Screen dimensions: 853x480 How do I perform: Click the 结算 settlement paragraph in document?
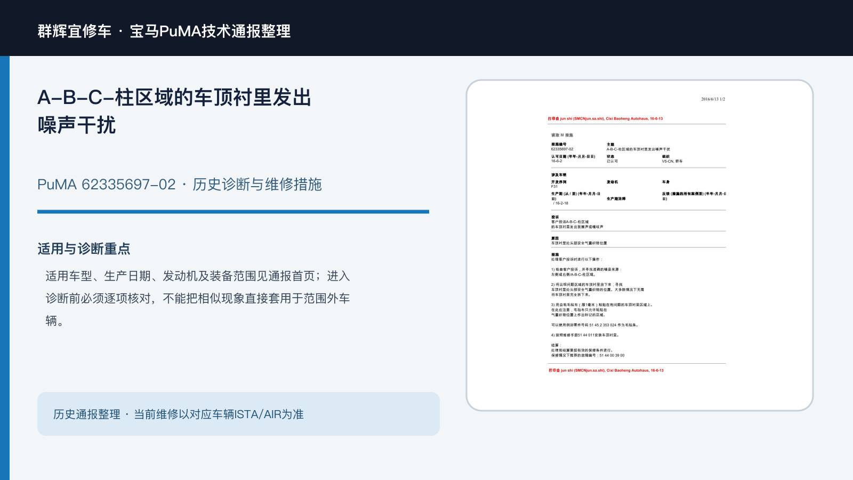(588, 350)
